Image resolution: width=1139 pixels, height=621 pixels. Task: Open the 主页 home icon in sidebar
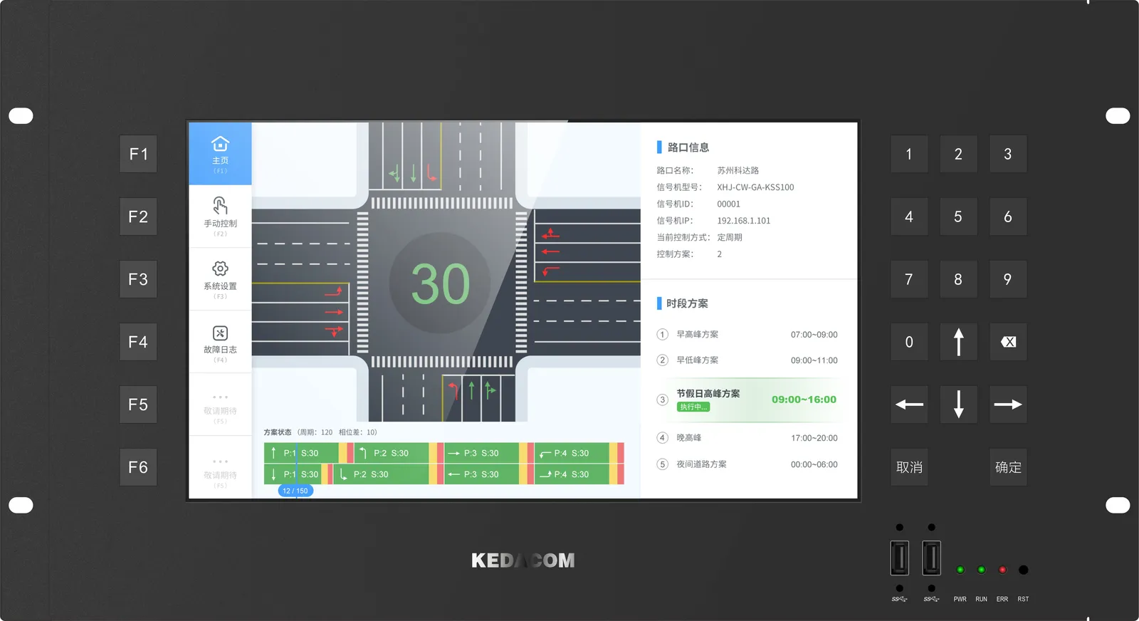(220, 145)
